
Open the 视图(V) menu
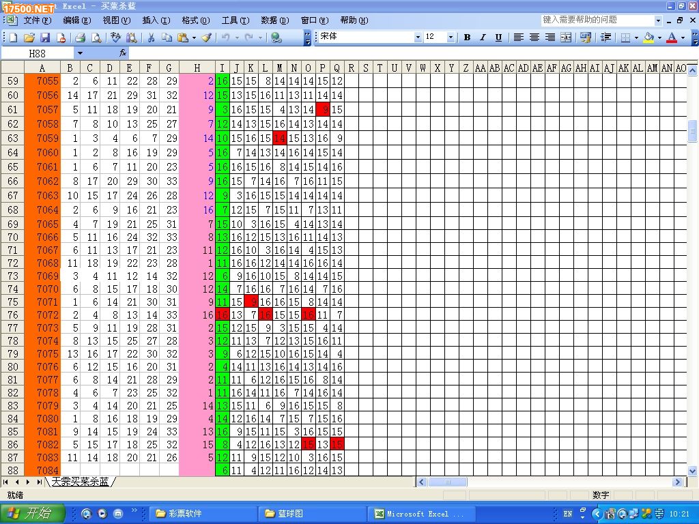coord(116,20)
